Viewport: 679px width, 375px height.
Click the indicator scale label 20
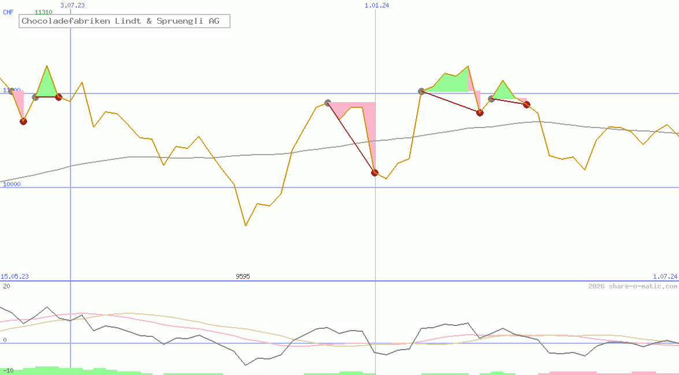pos(6,286)
